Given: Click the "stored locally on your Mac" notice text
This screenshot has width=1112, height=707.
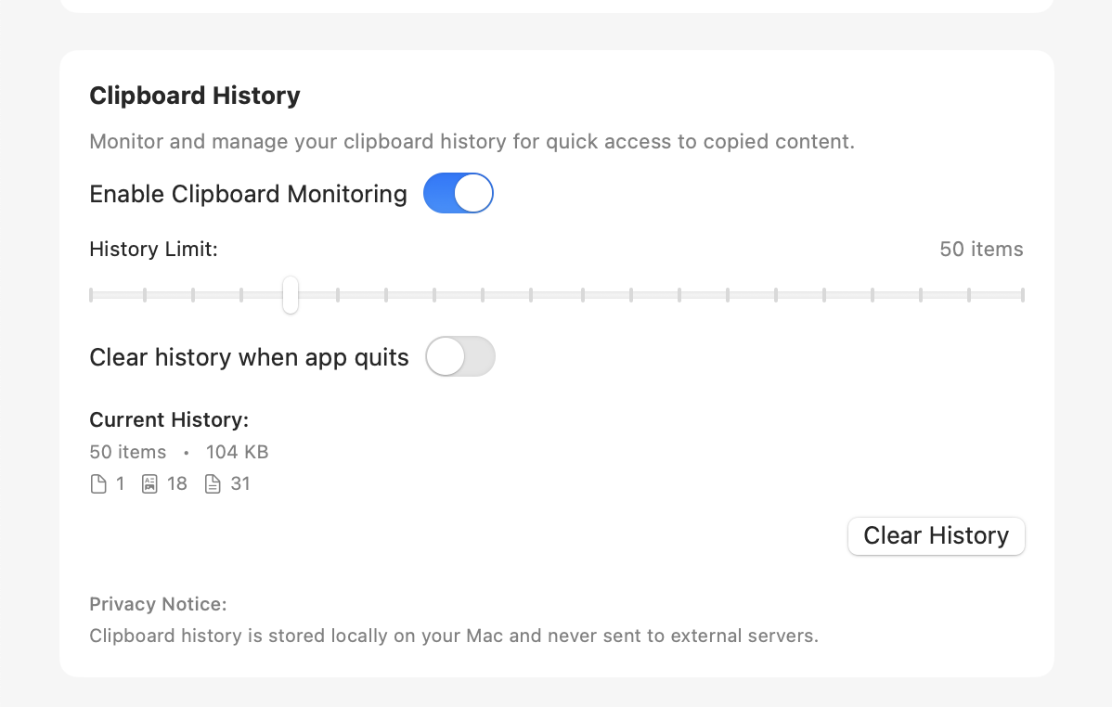Looking at the screenshot, I should pyautogui.click(x=454, y=636).
